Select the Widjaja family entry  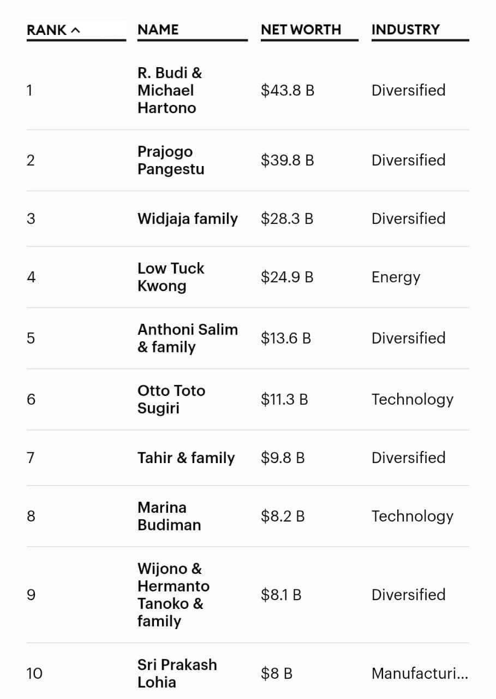click(x=187, y=219)
